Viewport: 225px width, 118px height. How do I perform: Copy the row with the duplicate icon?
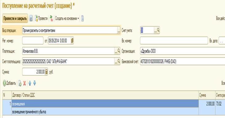(x=20, y=83)
